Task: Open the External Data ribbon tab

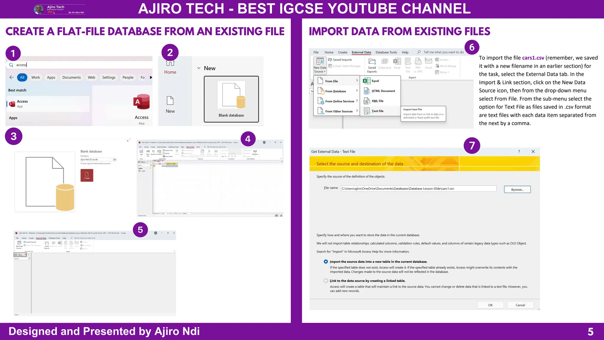Action: click(361, 52)
